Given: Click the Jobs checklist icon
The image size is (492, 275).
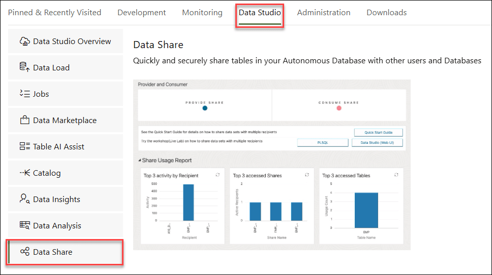Looking at the screenshot, I should 25,93.
